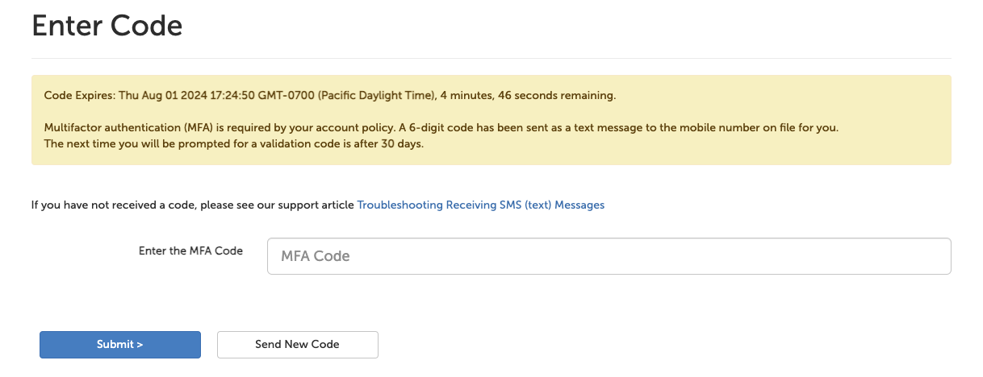Click the 'Code Expires' timestamp text
The width and height of the screenshot is (983, 377).
(x=79, y=96)
